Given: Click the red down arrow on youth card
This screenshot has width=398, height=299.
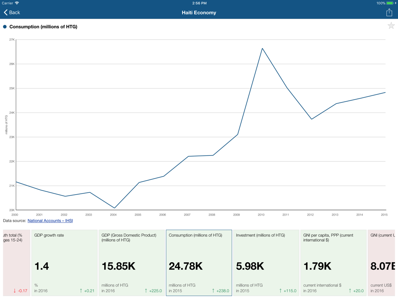Looking at the screenshot, I should point(15,291).
